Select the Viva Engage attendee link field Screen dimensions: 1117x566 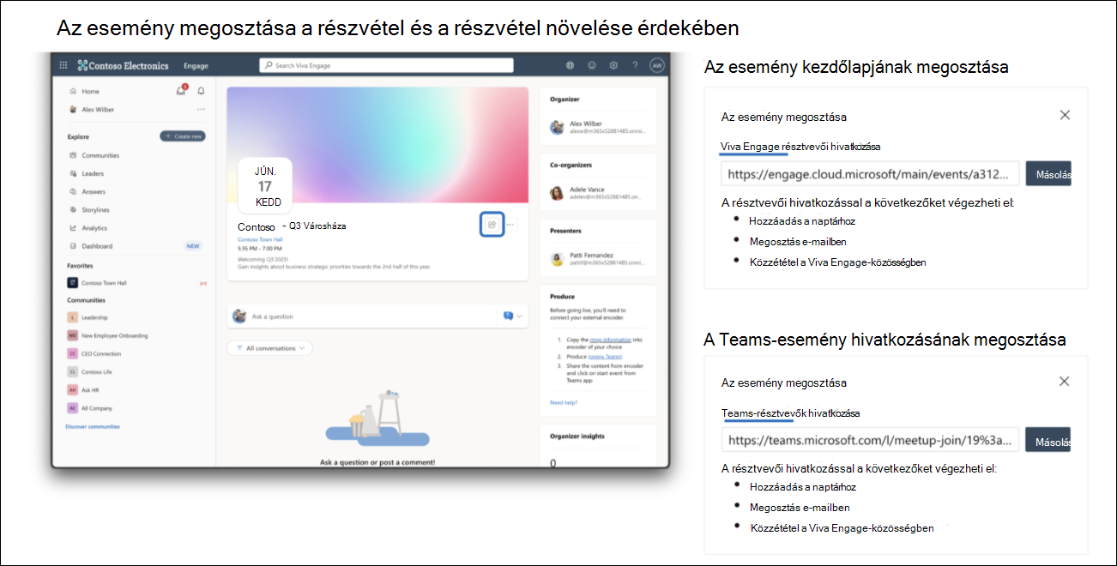(x=870, y=174)
